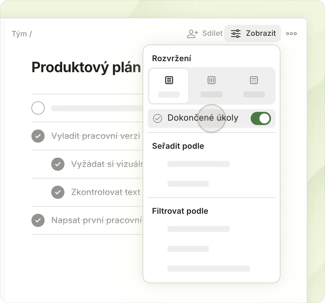The image size is (325, 303).
Task: Select the last Filtrovat podle option
Action: [x=209, y=269]
